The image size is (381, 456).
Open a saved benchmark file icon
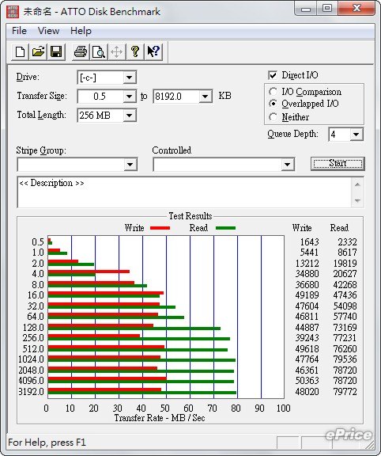pos(38,51)
